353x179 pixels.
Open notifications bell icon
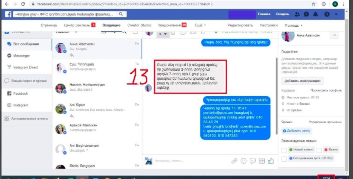tap(316, 14)
